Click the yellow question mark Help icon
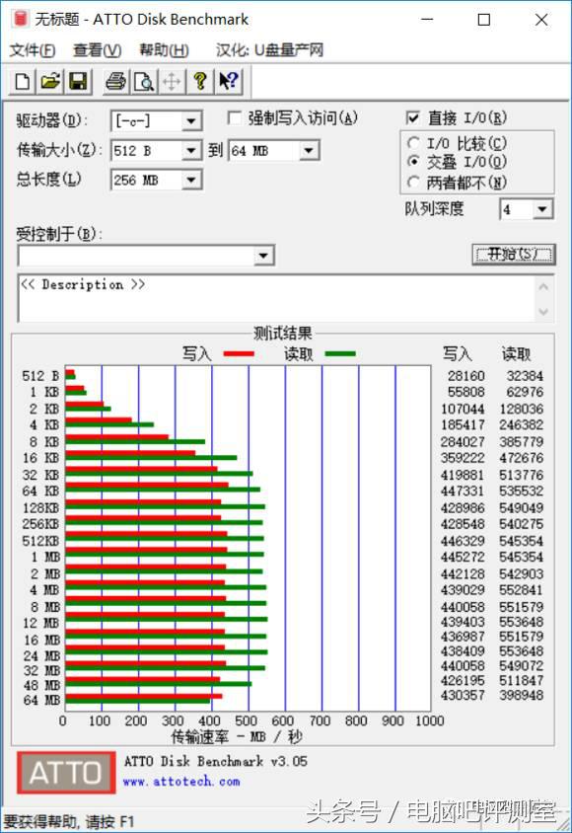Screen dimensions: 572x833 [x=199, y=81]
